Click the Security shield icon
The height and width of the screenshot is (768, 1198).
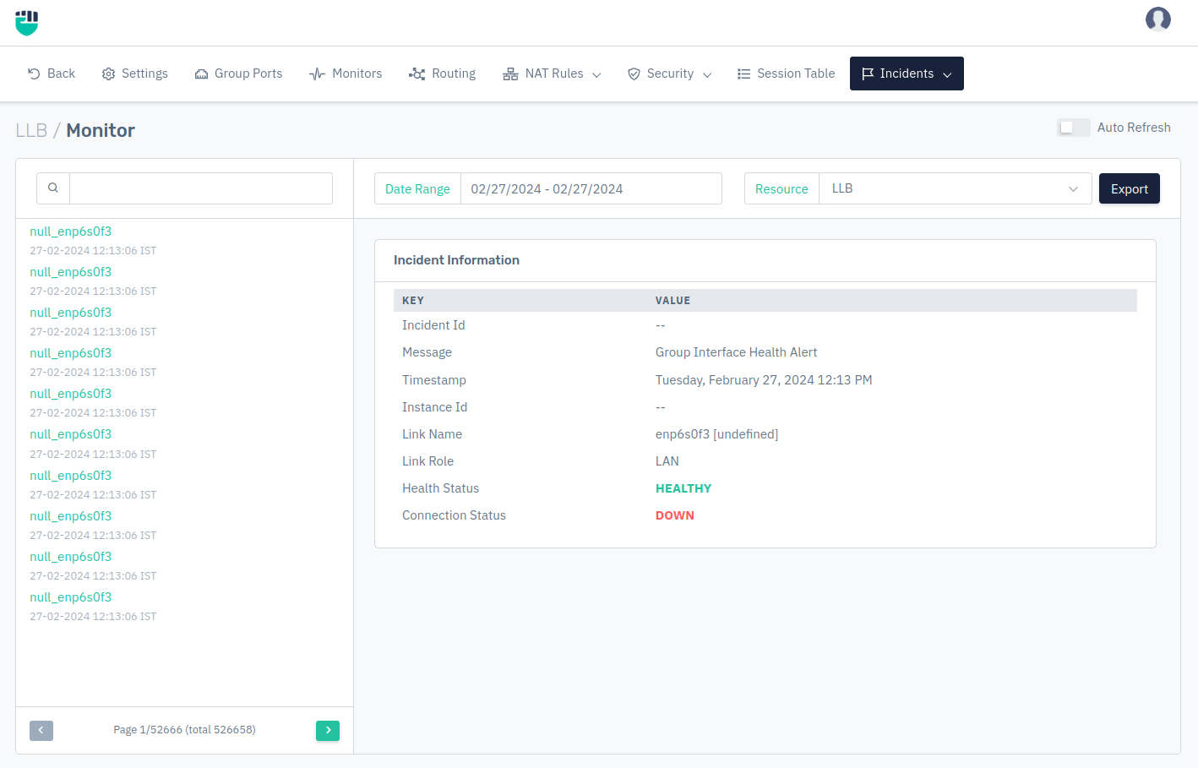pos(634,74)
